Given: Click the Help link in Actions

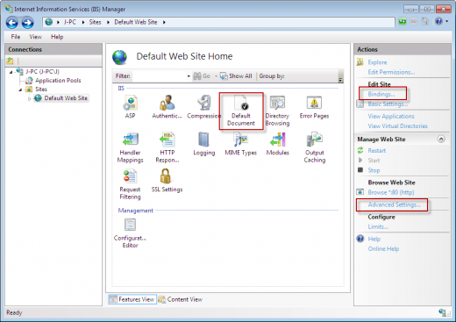Looking at the screenshot, I should 374,239.
